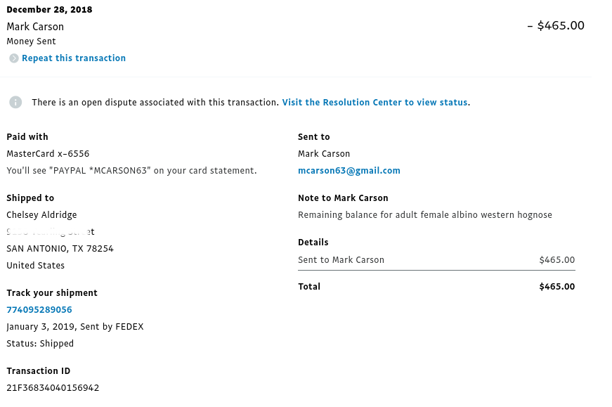
Task: Click the SAN ANTONIO, TX 78254 address line
Action: 60,249
